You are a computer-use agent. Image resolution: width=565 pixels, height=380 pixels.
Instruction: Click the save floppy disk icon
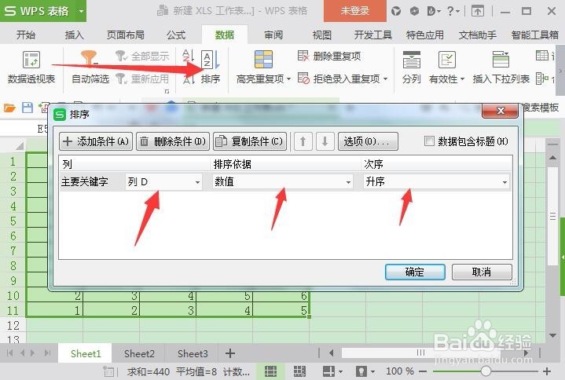coord(28,108)
